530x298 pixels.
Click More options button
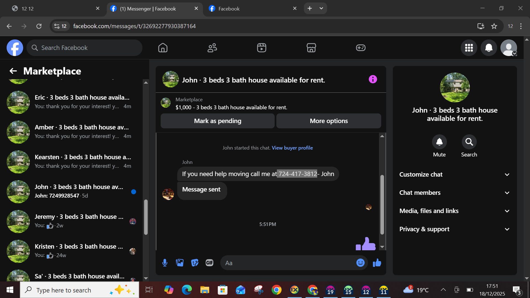click(x=329, y=121)
